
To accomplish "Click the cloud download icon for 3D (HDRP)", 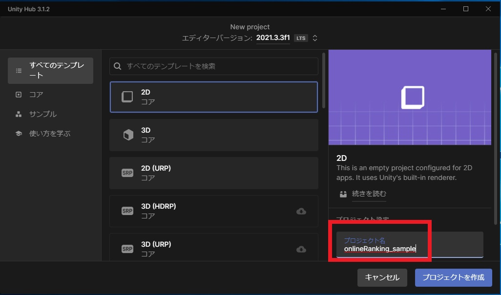I will click(301, 211).
